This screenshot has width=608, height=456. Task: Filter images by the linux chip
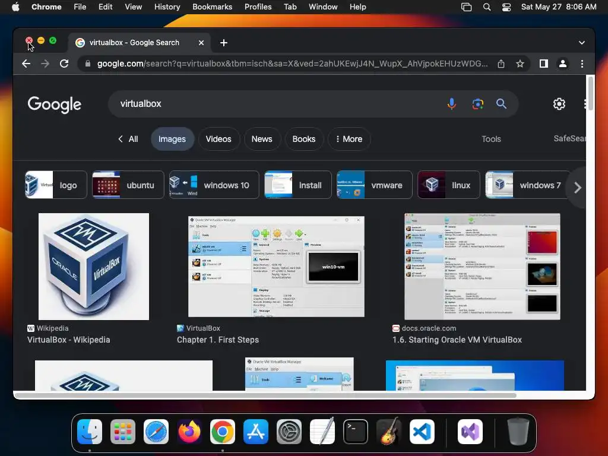(449, 185)
